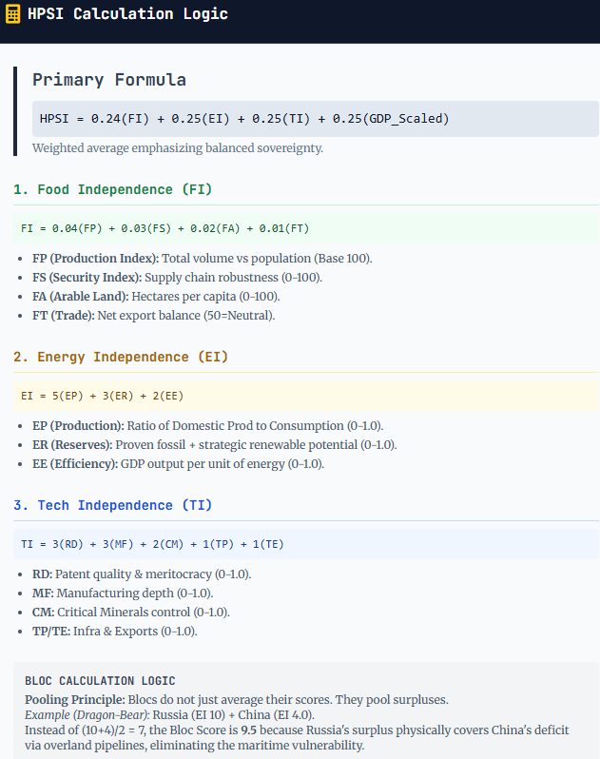Click the 'Weighted average emphasizing balanced sovereignty' caption

pos(177,148)
